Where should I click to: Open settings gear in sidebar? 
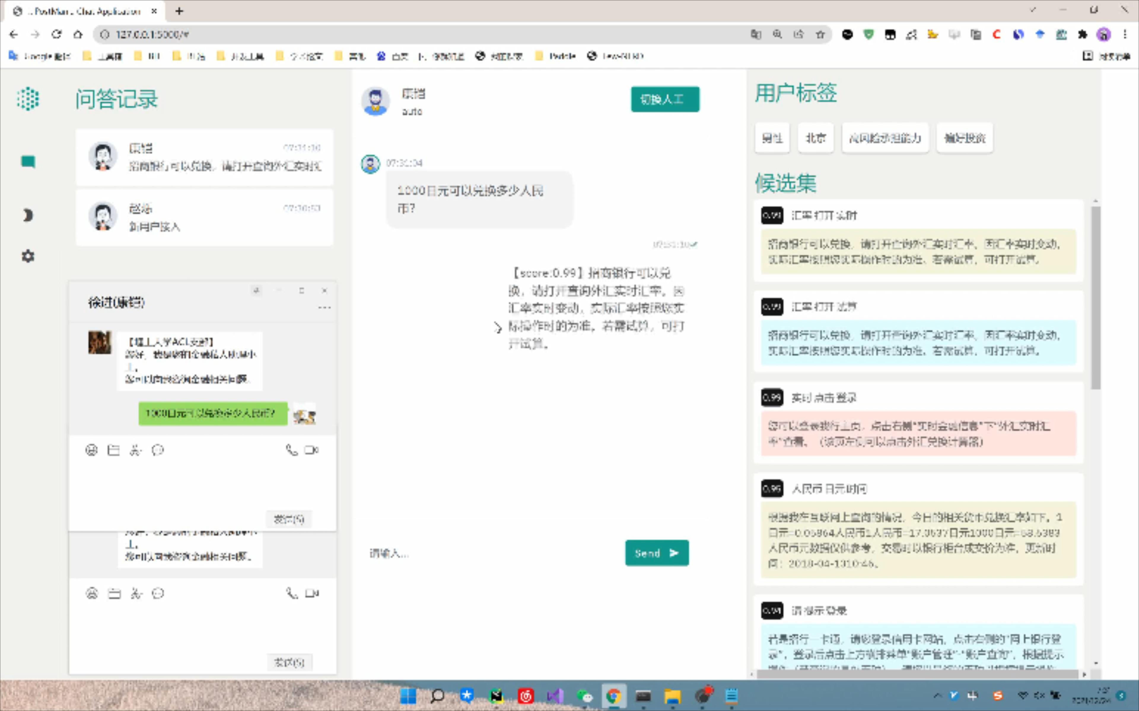tap(28, 256)
